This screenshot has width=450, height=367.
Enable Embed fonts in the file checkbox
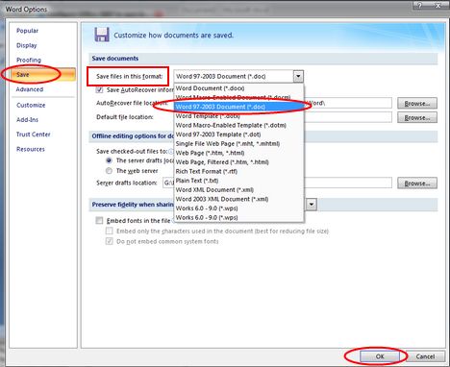point(99,221)
